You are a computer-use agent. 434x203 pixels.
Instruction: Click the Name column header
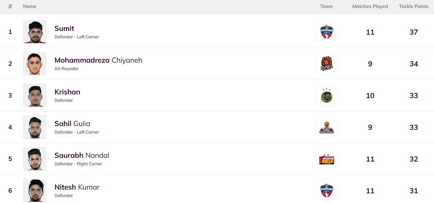click(30, 6)
